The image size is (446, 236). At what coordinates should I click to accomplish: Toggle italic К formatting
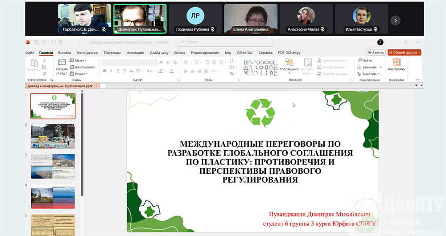tap(111, 71)
